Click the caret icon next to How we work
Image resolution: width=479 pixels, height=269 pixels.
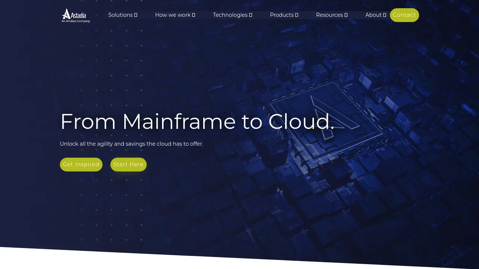click(x=194, y=15)
